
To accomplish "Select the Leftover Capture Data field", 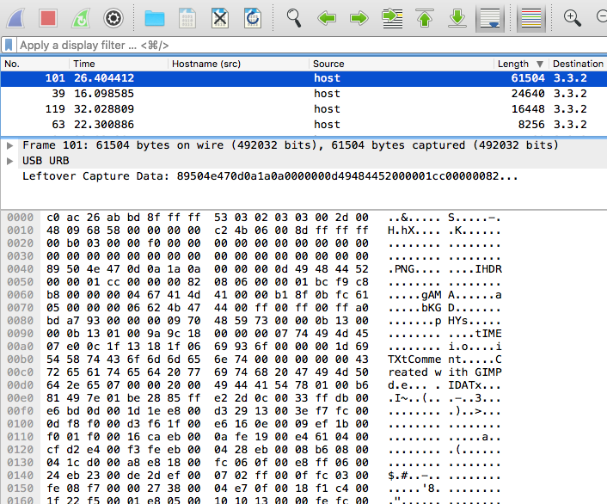I will [270, 176].
